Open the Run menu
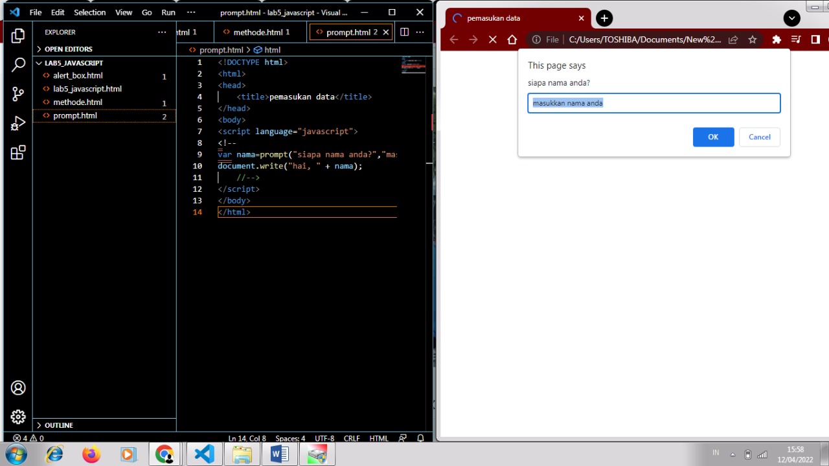Viewport: 829px width, 466px height. pos(168,12)
